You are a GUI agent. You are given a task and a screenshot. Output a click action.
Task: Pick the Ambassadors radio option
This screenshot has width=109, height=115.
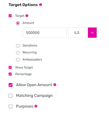[x=18, y=60]
